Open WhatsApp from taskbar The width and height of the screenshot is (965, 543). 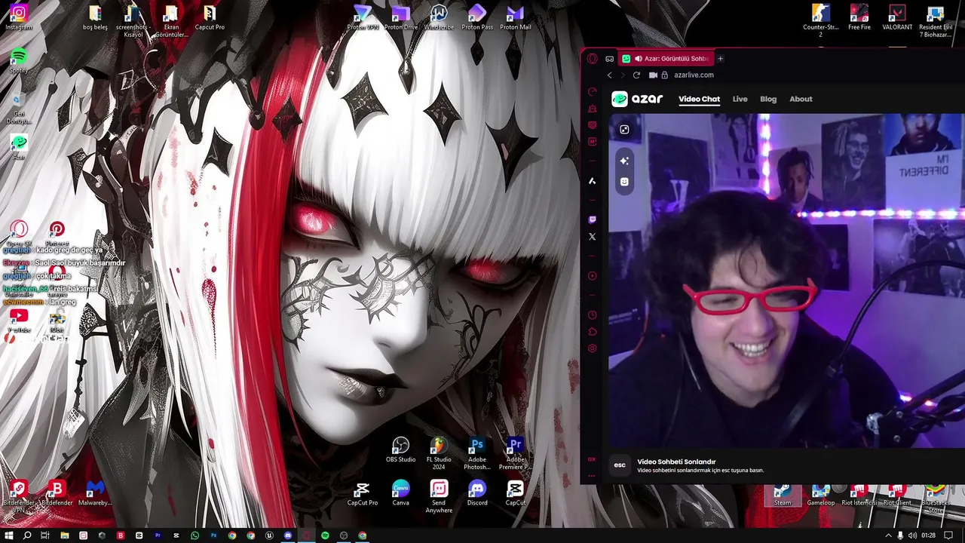195,535
